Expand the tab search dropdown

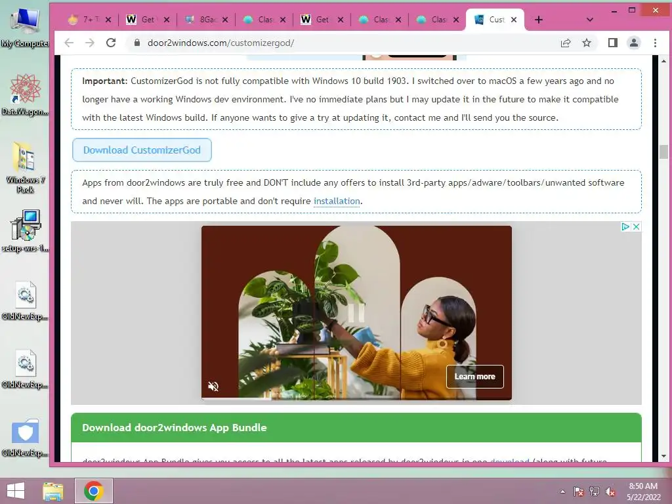(x=590, y=20)
